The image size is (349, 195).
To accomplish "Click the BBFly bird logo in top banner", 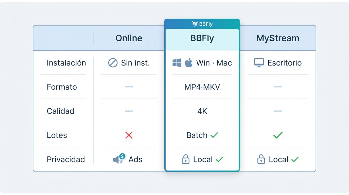I will point(195,24).
